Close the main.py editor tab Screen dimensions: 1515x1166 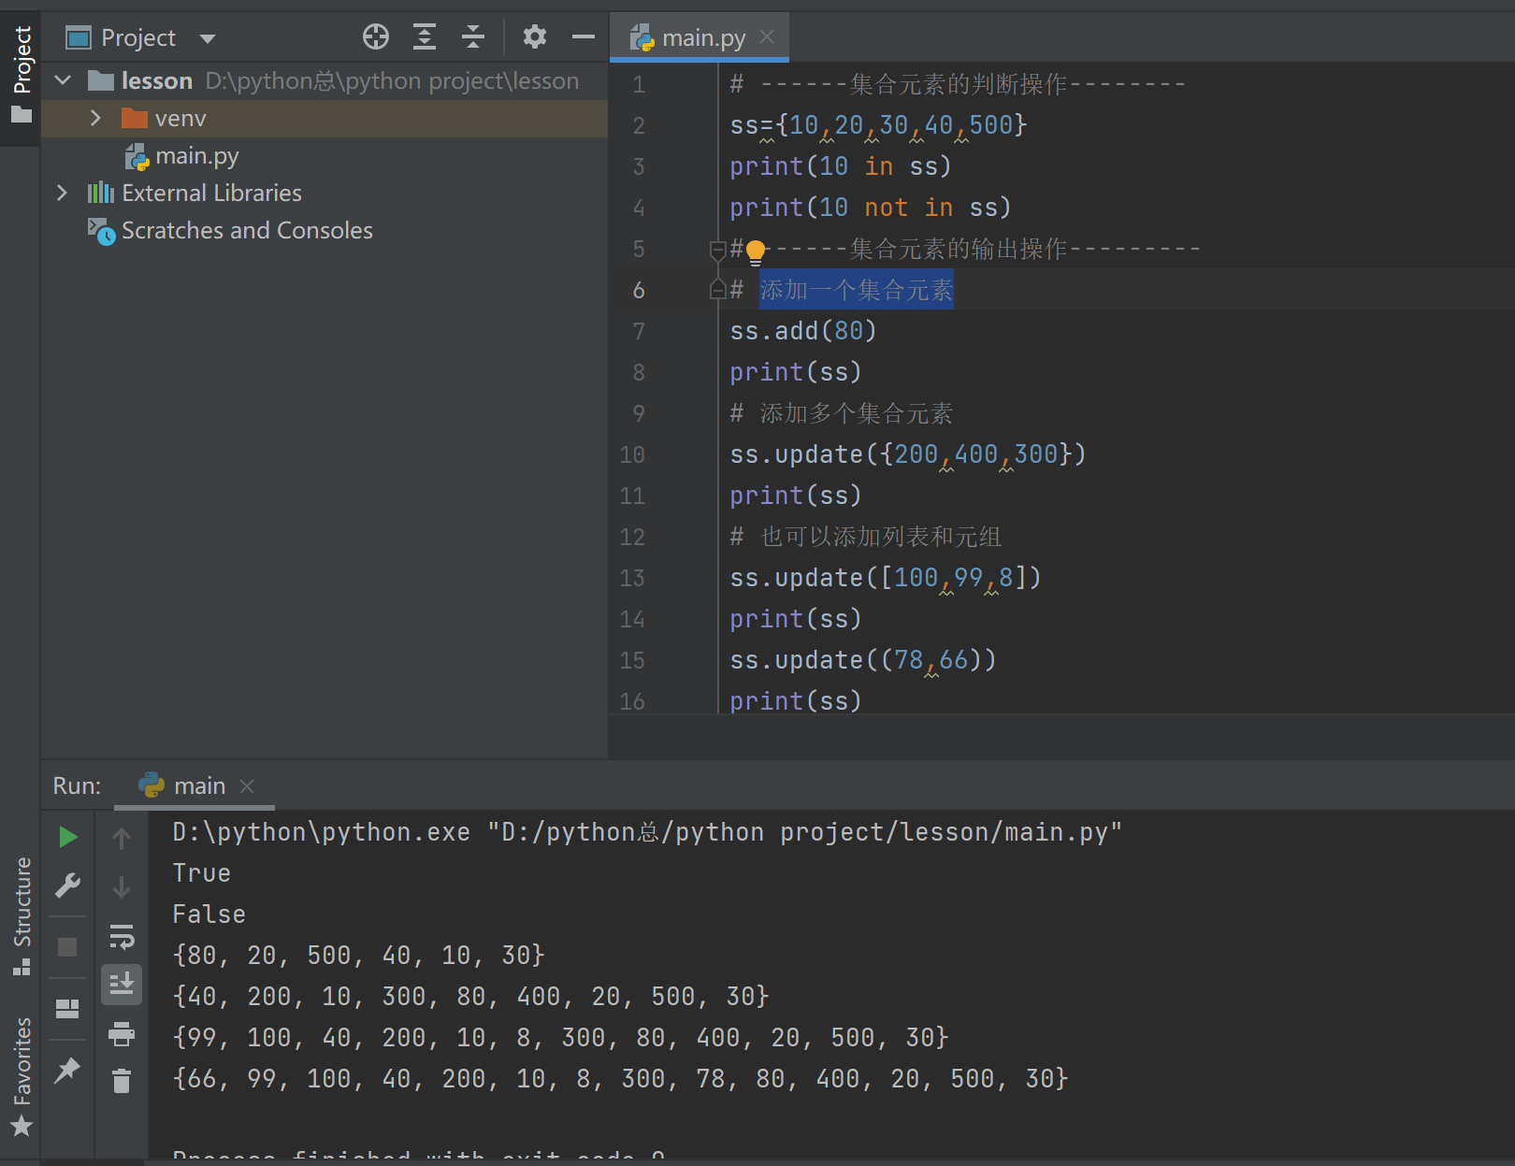767,36
